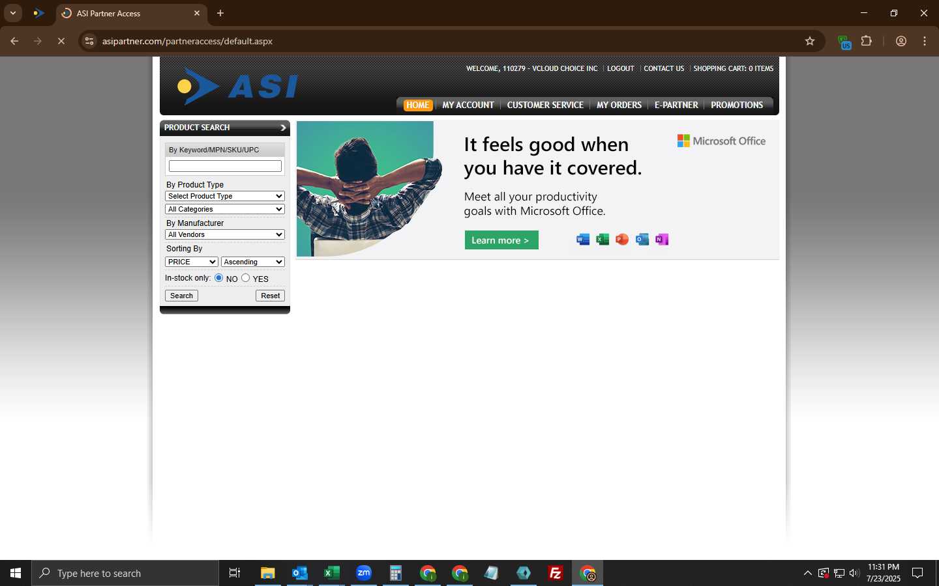
Task: Go back to previous page
Action: click(14, 41)
